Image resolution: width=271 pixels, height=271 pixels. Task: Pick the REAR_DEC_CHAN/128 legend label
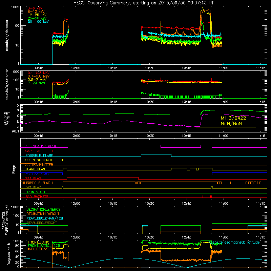(45, 218)
